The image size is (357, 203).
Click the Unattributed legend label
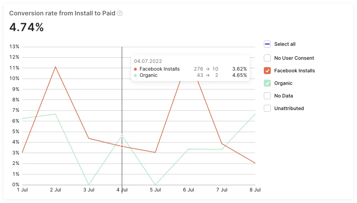(x=289, y=108)
